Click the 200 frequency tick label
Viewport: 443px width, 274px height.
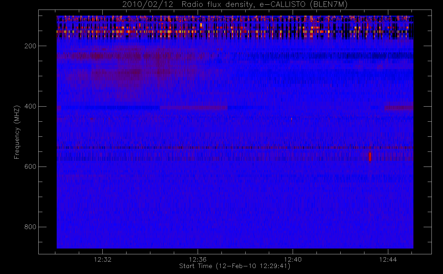coord(30,46)
